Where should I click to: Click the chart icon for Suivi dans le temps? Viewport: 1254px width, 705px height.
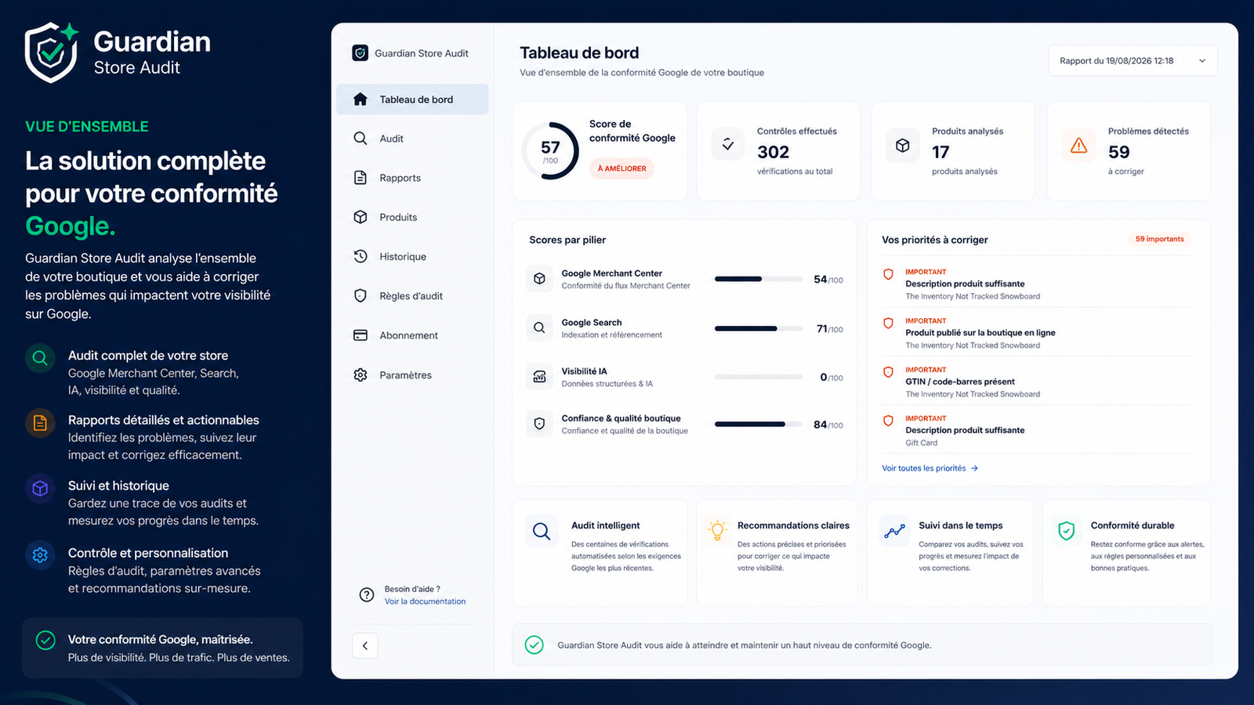coord(894,531)
